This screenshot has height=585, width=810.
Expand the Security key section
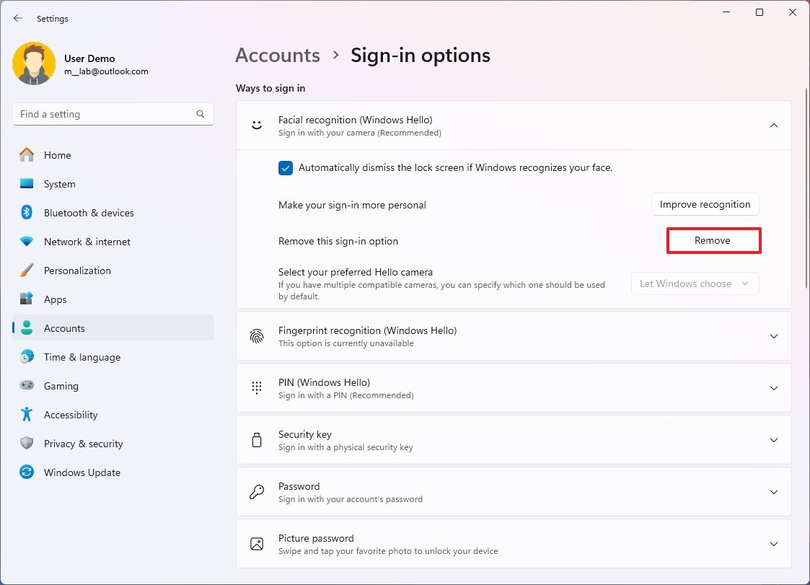773,440
